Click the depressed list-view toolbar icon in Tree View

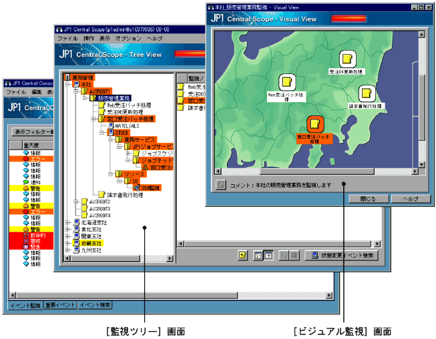point(268,256)
